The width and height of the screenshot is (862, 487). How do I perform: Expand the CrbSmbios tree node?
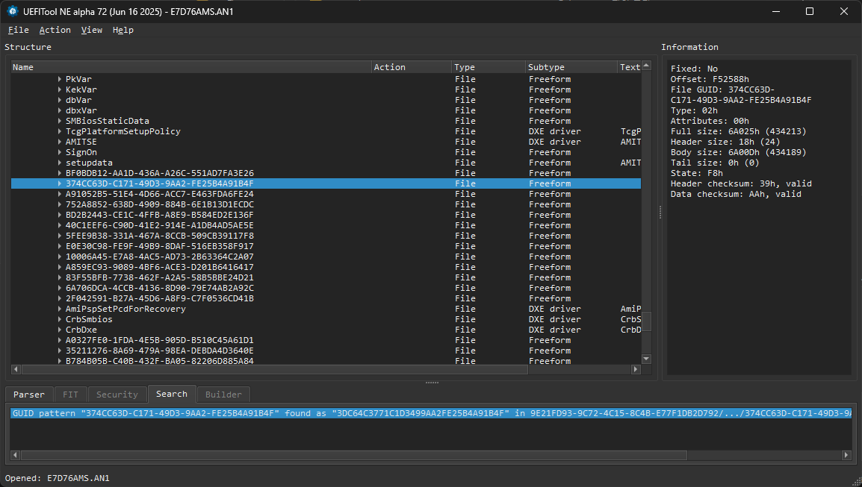pos(59,319)
